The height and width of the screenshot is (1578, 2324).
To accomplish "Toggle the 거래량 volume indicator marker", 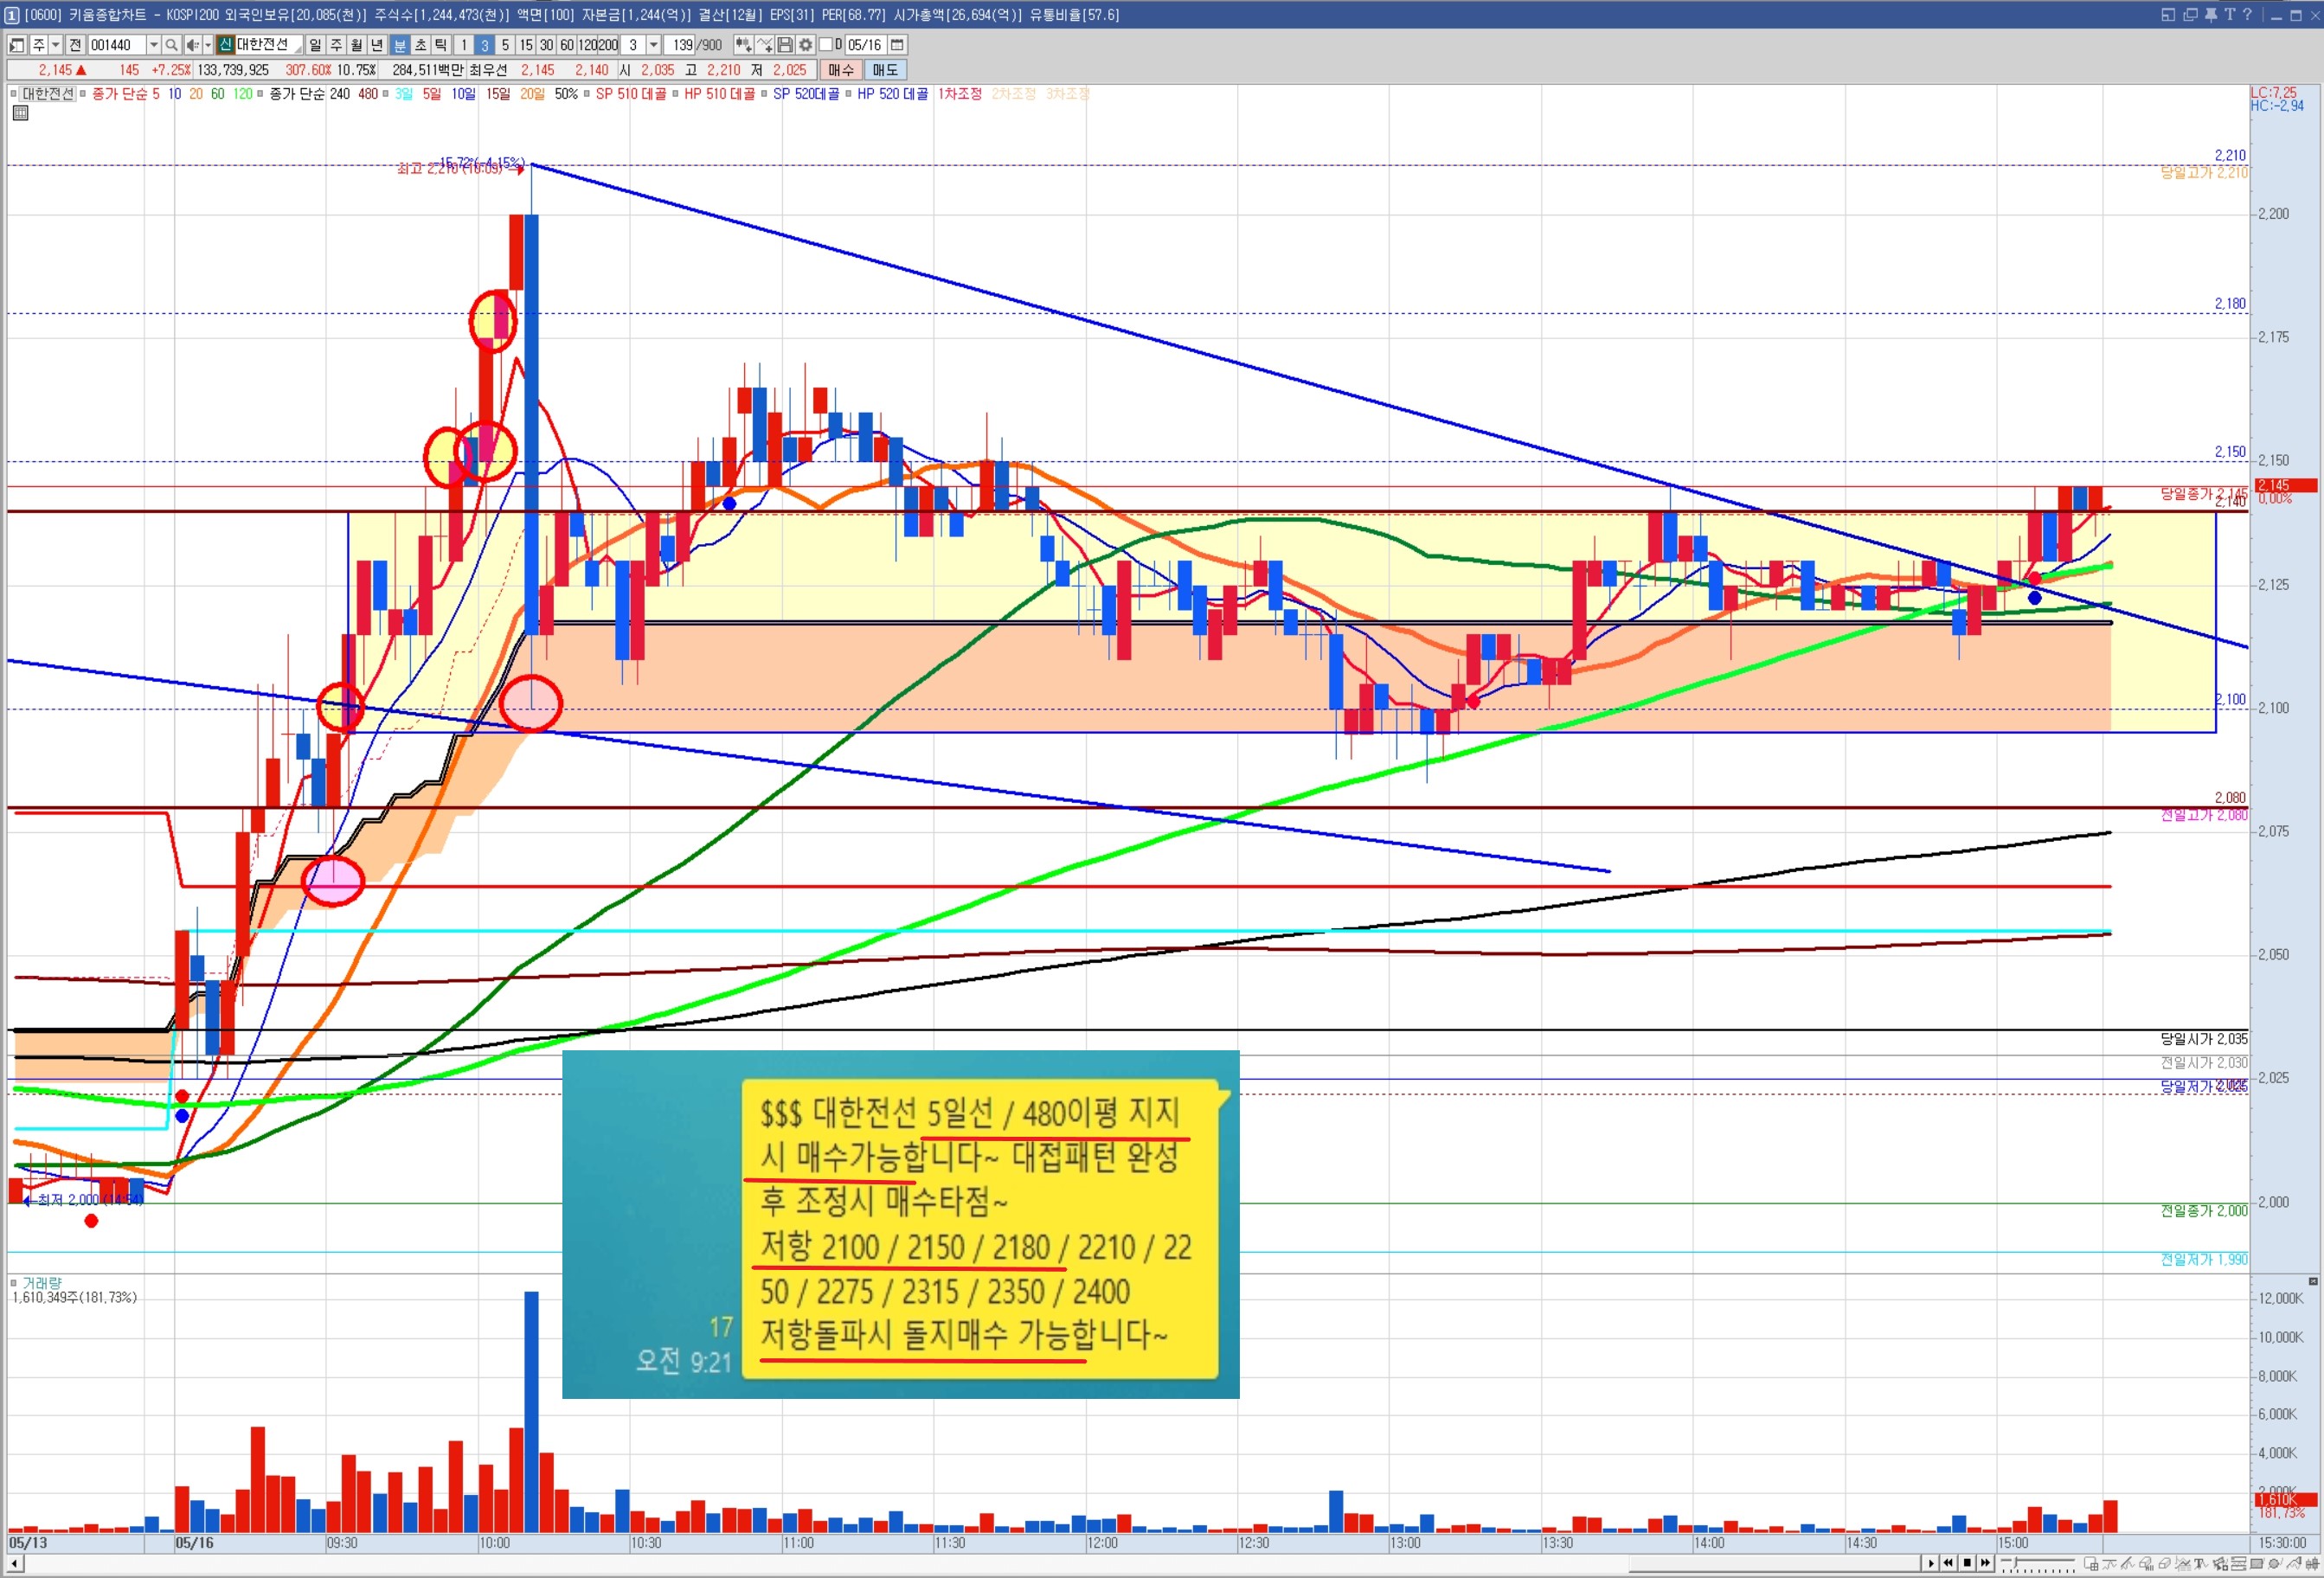I will tap(14, 1282).
